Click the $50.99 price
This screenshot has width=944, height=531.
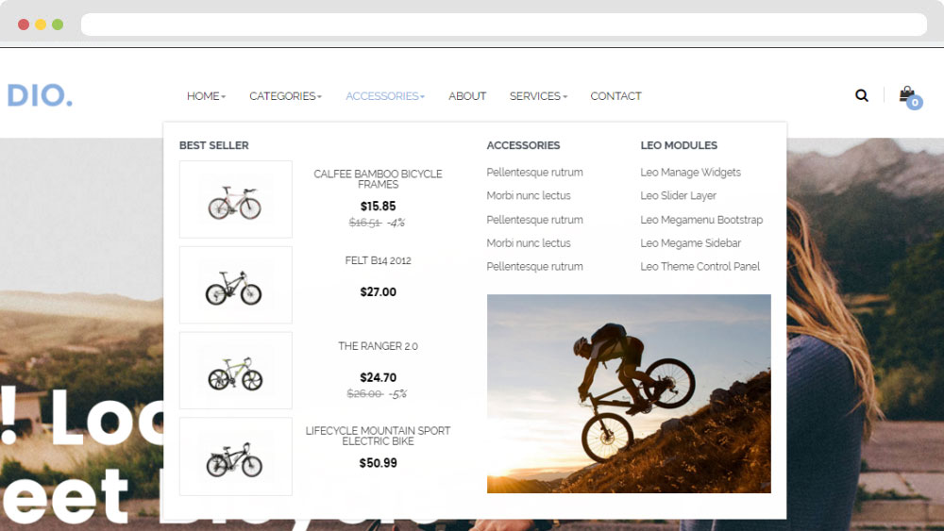379,463
